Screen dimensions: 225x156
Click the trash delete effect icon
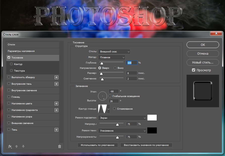click(59, 146)
